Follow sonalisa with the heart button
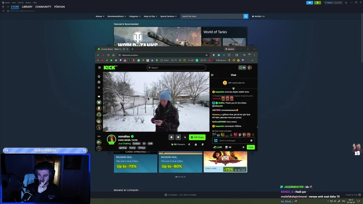 pyautogui.click(x=178, y=137)
